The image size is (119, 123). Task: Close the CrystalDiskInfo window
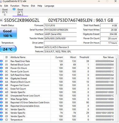point(116,1)
